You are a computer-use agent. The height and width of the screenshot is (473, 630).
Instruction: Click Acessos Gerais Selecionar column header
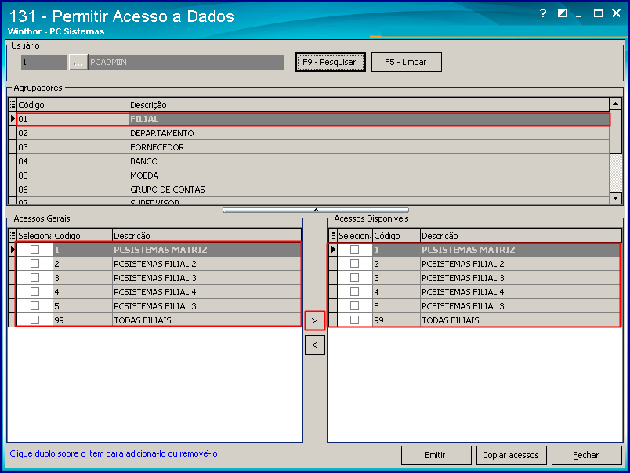point(34,235)
